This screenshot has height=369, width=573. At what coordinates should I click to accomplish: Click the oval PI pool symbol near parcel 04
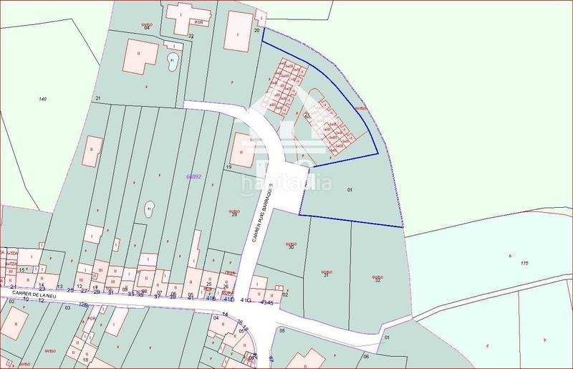(173, 62)
